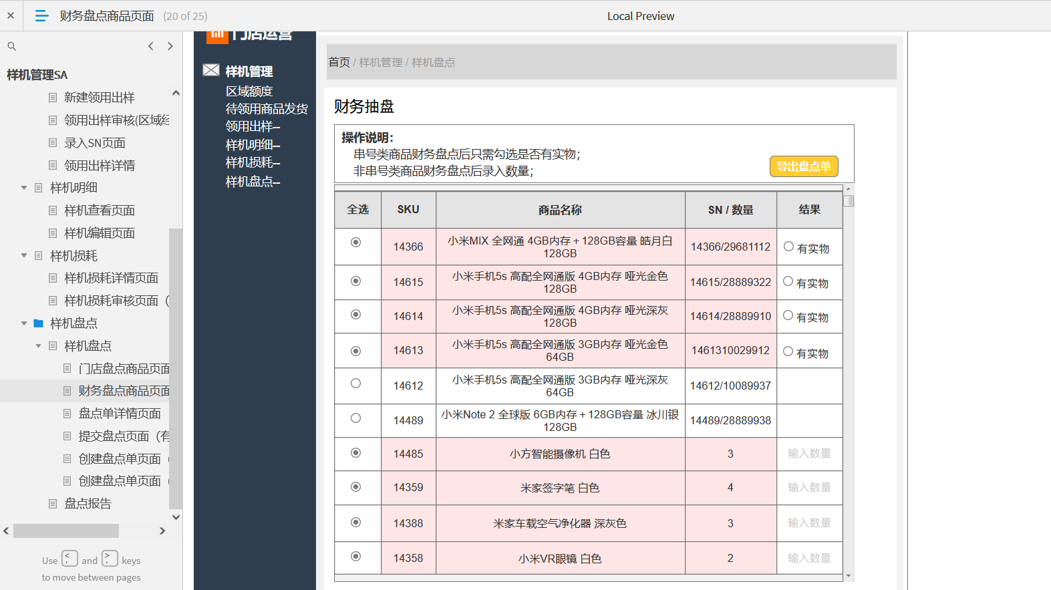Viewport: 1051px width, 590px height.
Task: Click the Mi logo in sidebar header
Action: click(x=217, y=36)
